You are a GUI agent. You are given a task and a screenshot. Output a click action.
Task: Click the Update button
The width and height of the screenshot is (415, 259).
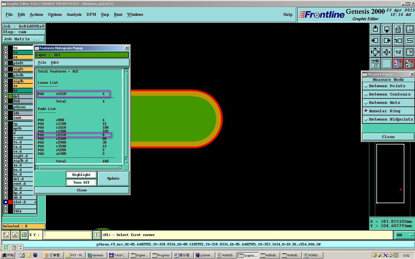point(113,178)
